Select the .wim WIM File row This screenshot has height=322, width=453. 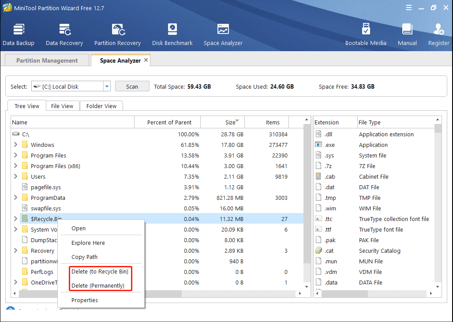[x=374, y=208]
